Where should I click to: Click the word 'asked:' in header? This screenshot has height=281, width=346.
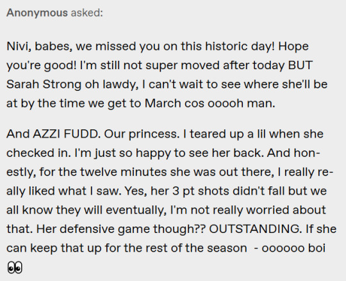pos(87,13)
